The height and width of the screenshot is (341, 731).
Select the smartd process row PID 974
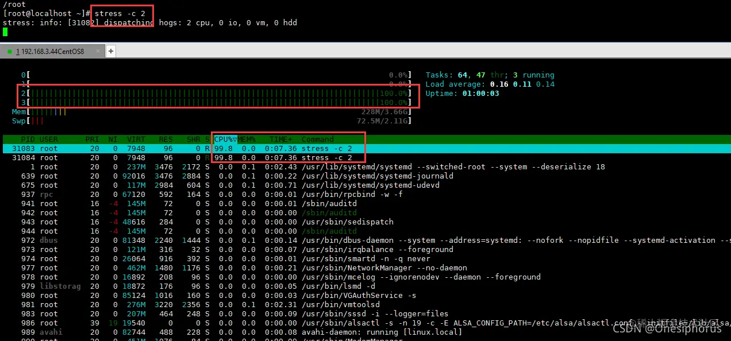coord(365,258)
